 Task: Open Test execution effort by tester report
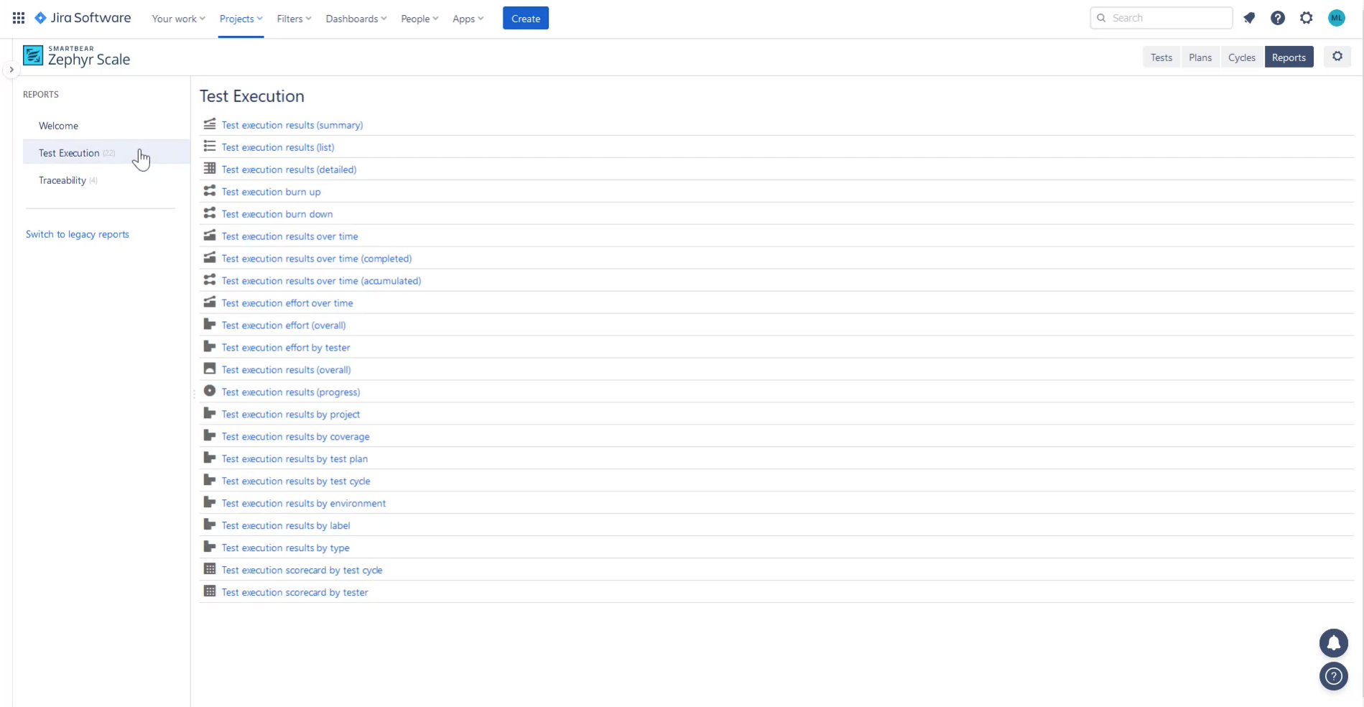point(286,348)
